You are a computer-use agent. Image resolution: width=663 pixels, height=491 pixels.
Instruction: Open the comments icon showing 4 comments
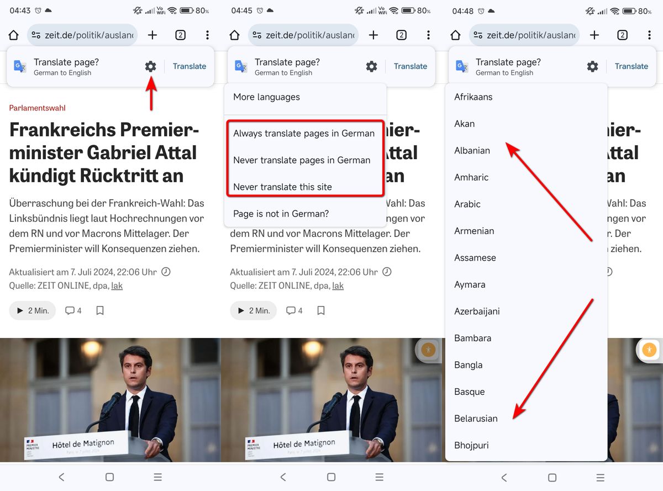coord(72,310)
